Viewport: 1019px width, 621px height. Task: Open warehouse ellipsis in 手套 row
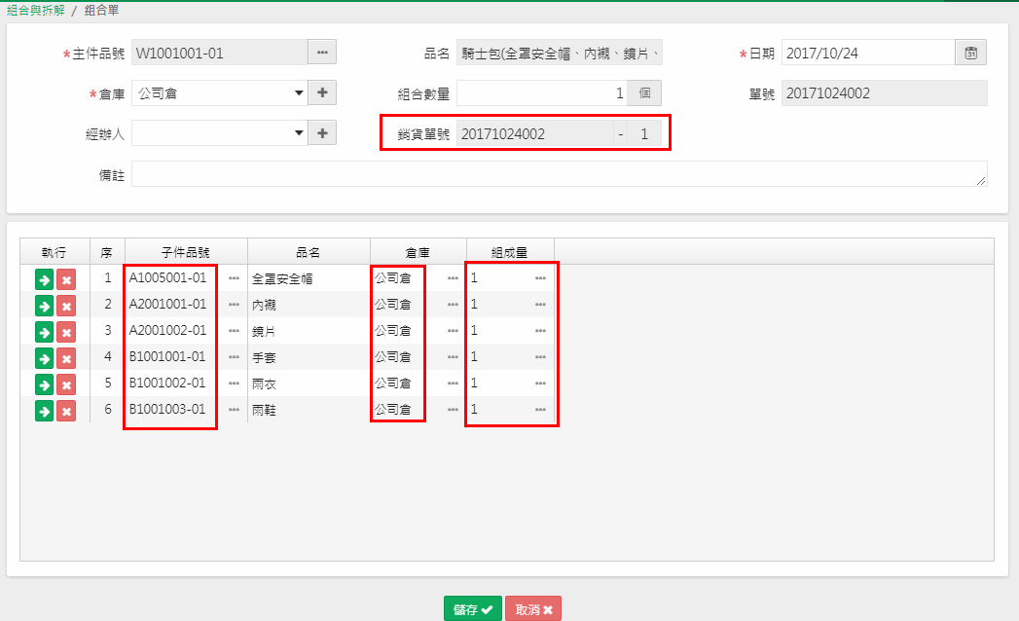[x=453, y=357]
